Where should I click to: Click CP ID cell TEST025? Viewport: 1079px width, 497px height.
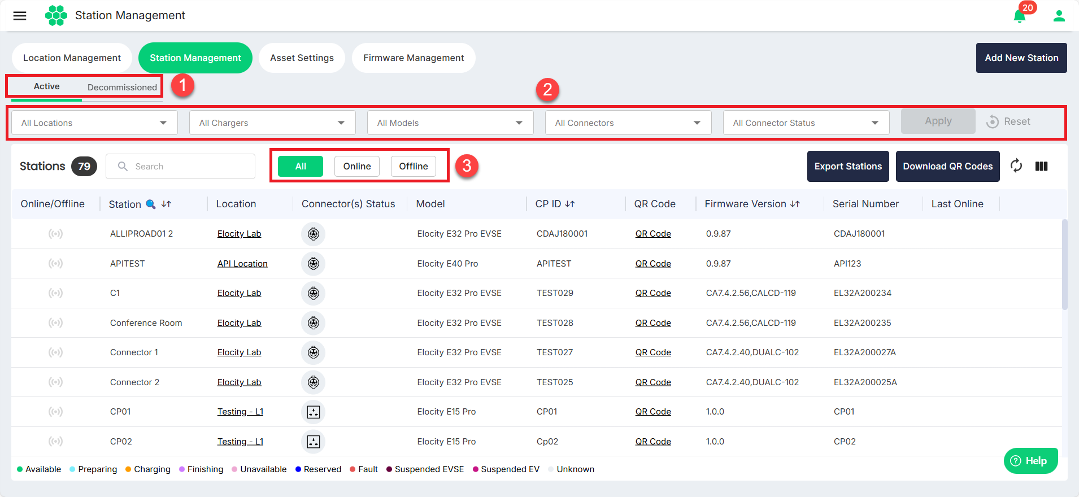[x=555, y=382]
